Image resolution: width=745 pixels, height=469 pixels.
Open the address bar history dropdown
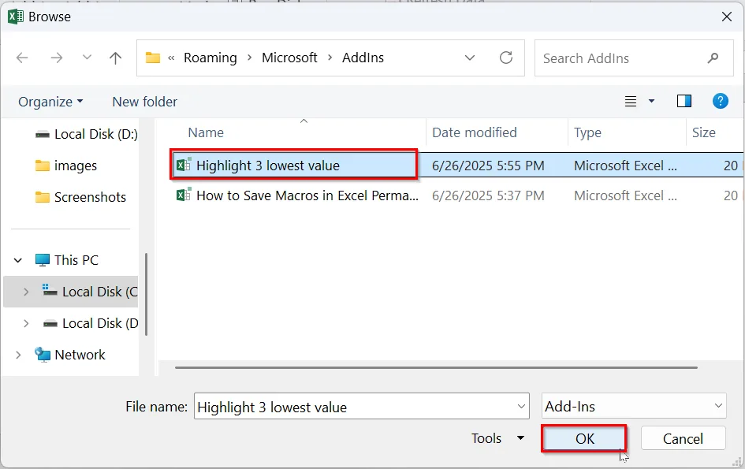tap(469, 58)
